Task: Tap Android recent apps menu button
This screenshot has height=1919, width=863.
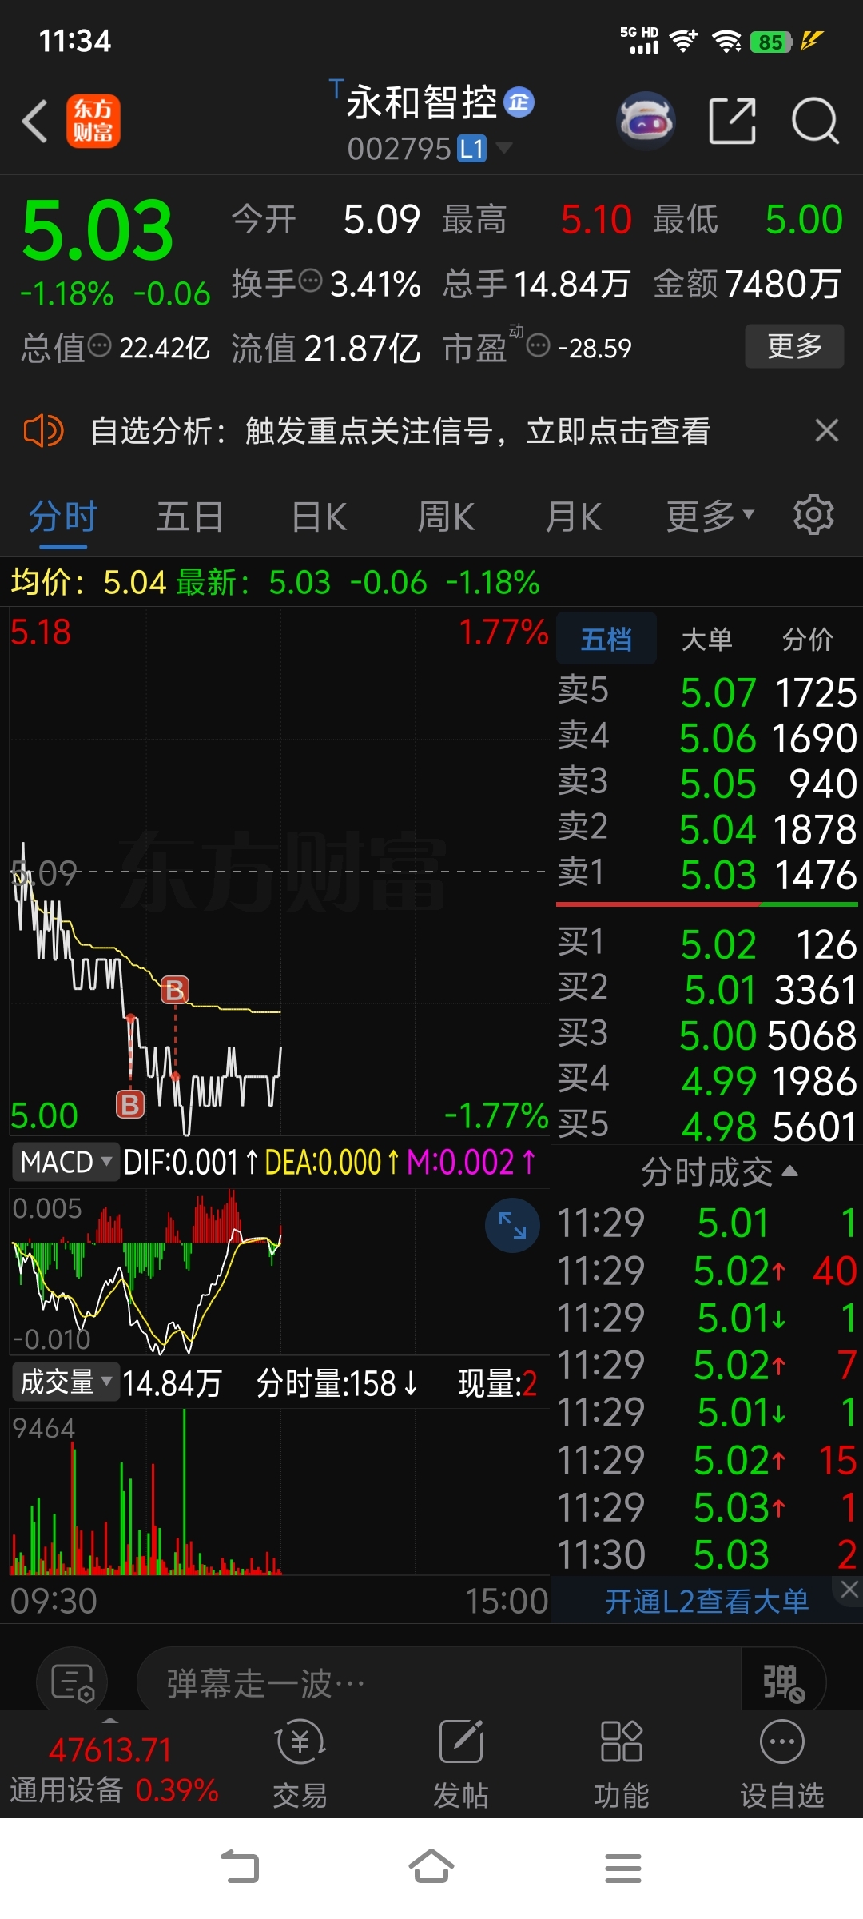Action: (x=623, y=1868)
